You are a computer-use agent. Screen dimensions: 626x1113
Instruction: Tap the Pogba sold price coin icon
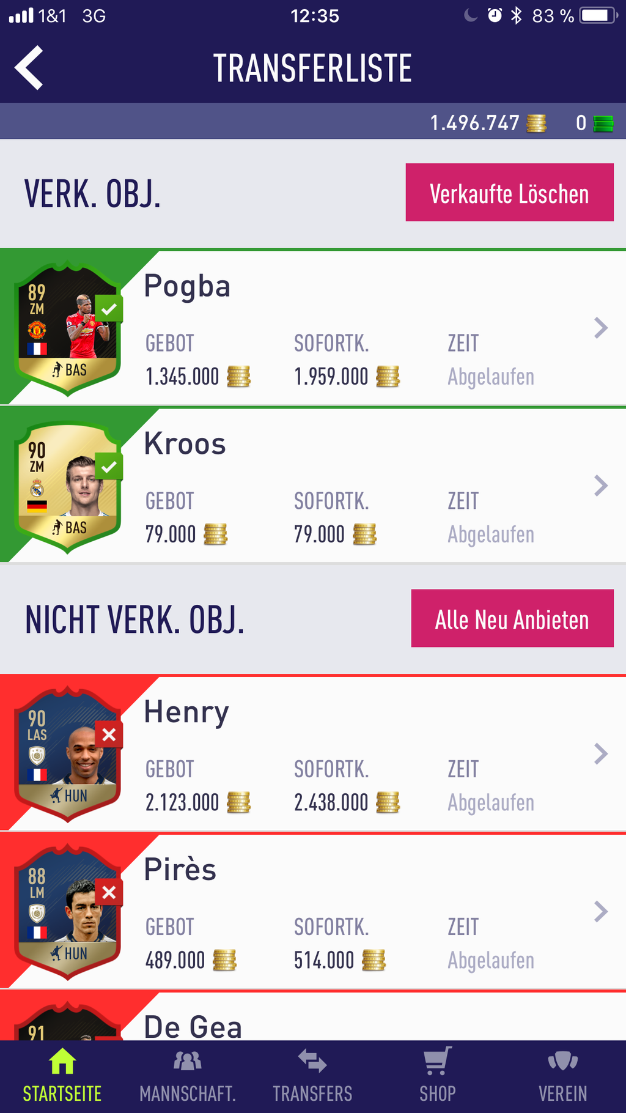click(x=238, y=377)
